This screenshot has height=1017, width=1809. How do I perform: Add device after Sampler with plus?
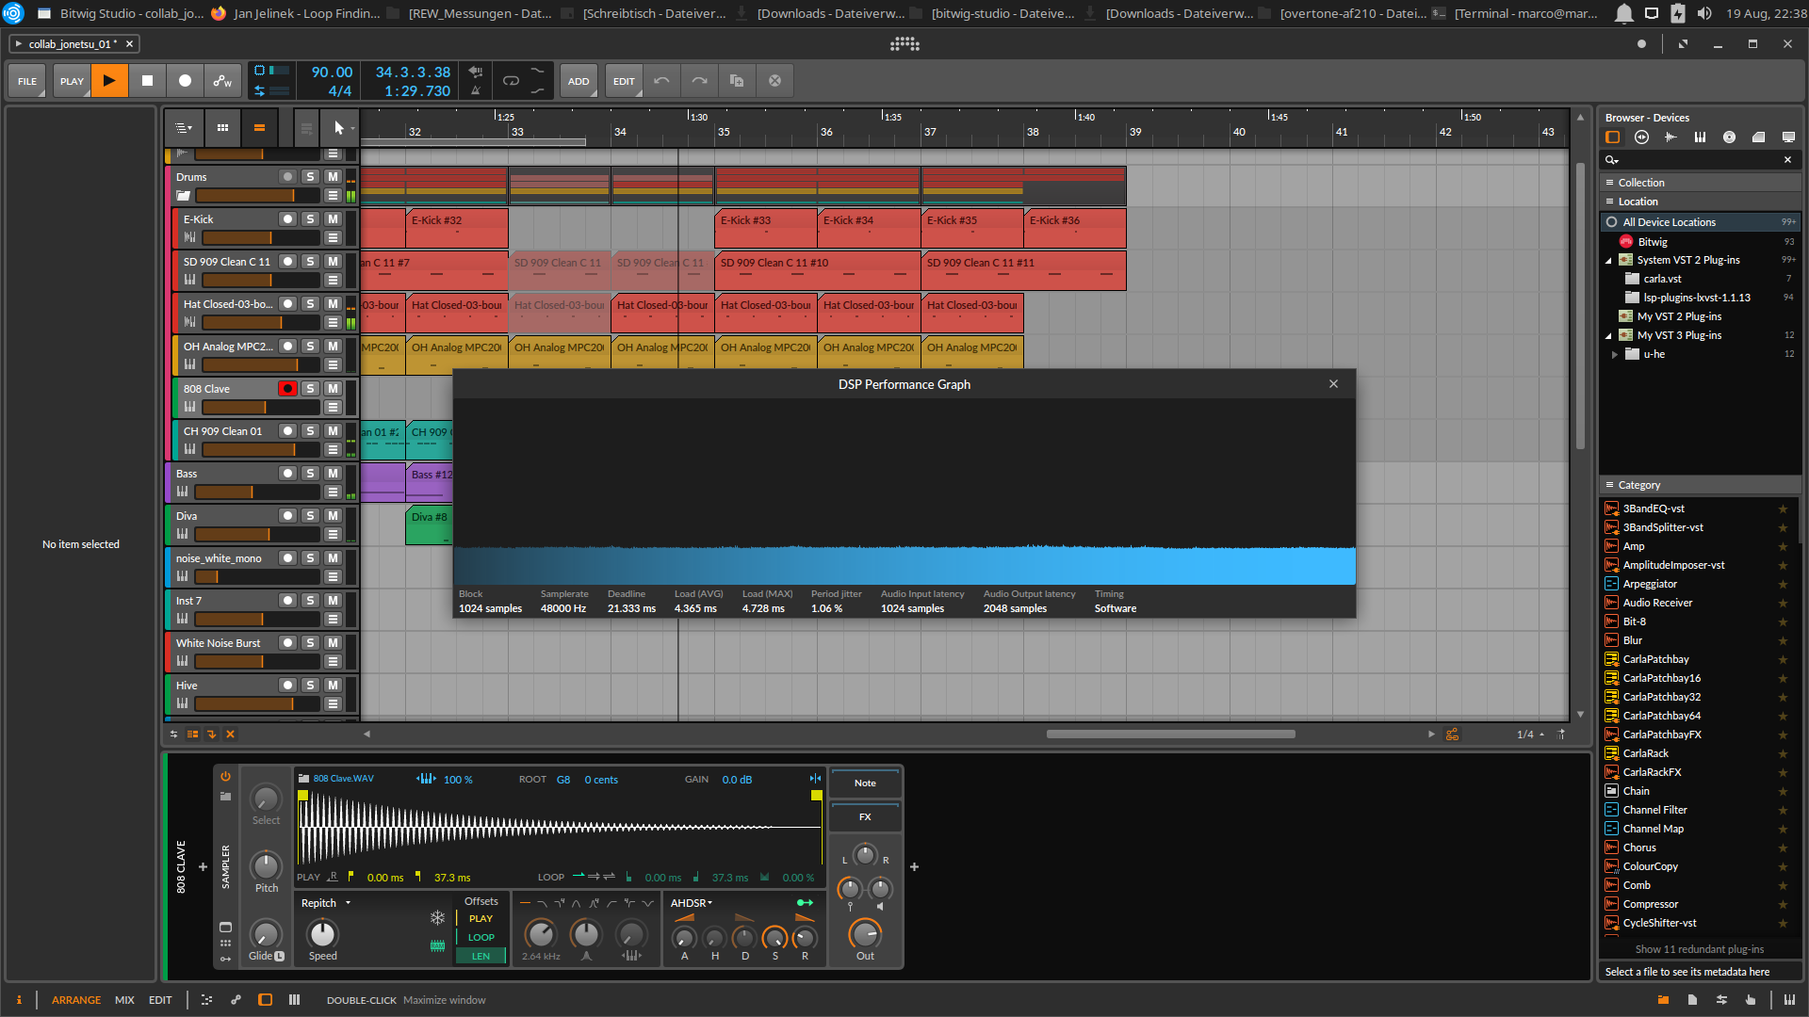point(914,866)
